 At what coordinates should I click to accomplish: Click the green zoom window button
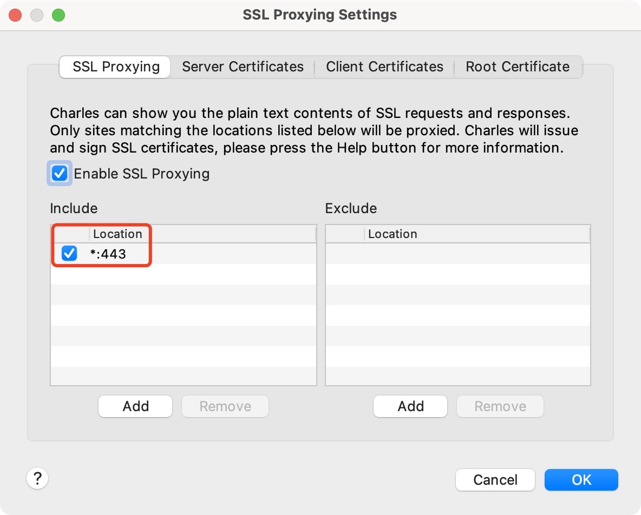(58, 15)
